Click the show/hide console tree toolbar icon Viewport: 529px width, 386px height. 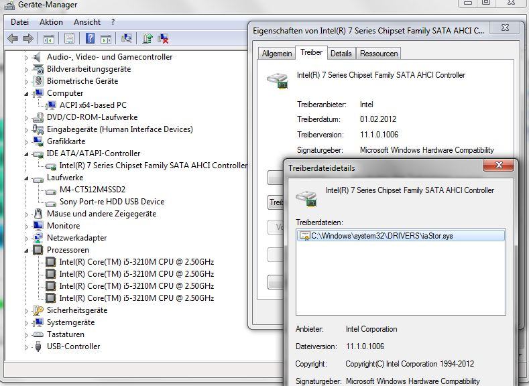[x=49, y=39]
